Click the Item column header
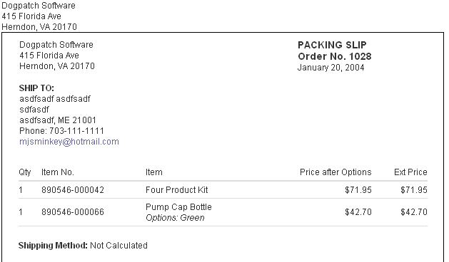The height and width of the screenshot is (262, 449). tap(153, 172)
